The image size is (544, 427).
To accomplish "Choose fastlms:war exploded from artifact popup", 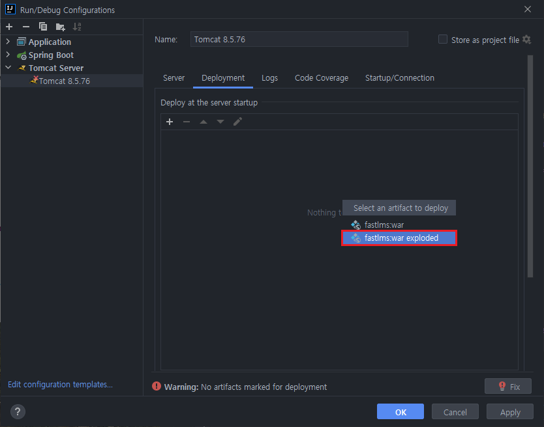I will pos(399,238).
